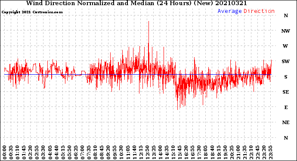Click the "07:35" time label
Screen dimensions: 297x161
tap(89, 152)
